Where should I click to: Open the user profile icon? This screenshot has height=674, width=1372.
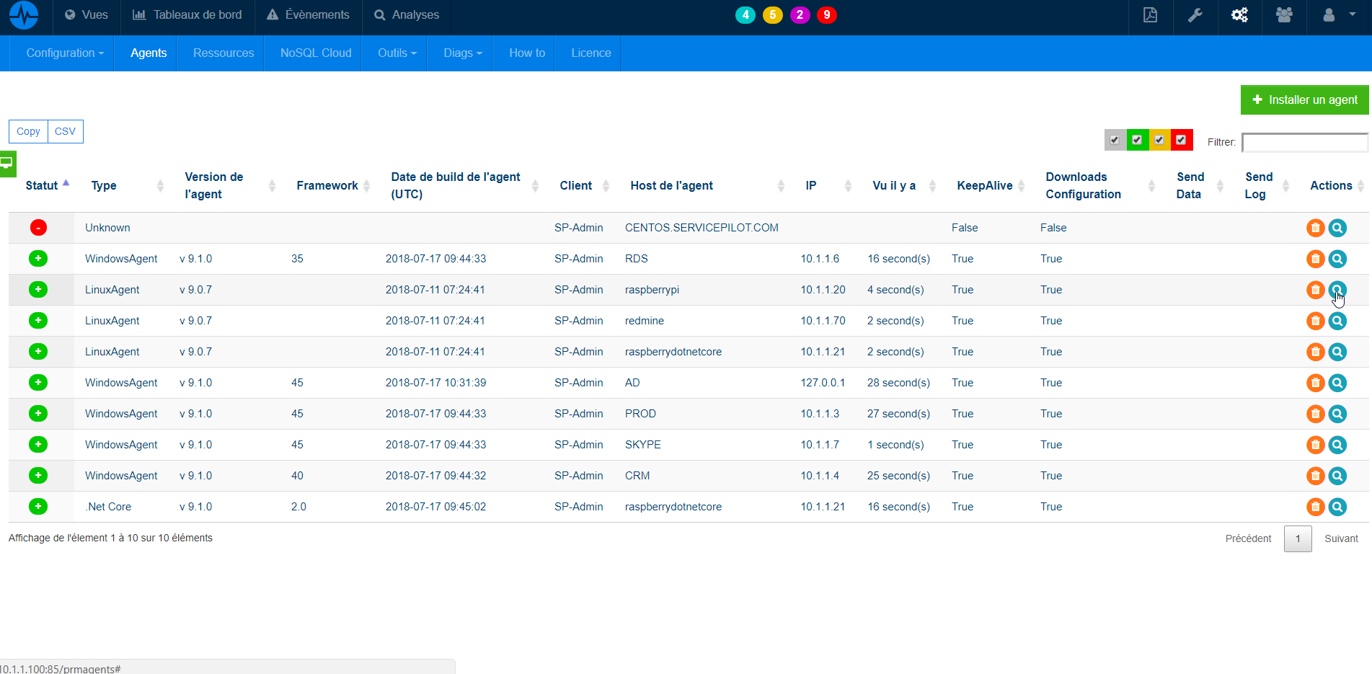tap(1329, 14)
